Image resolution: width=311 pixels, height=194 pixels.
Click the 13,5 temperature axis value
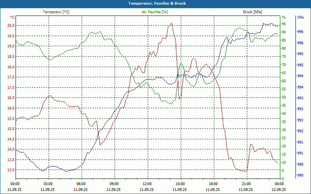click(x=11, y=159)
